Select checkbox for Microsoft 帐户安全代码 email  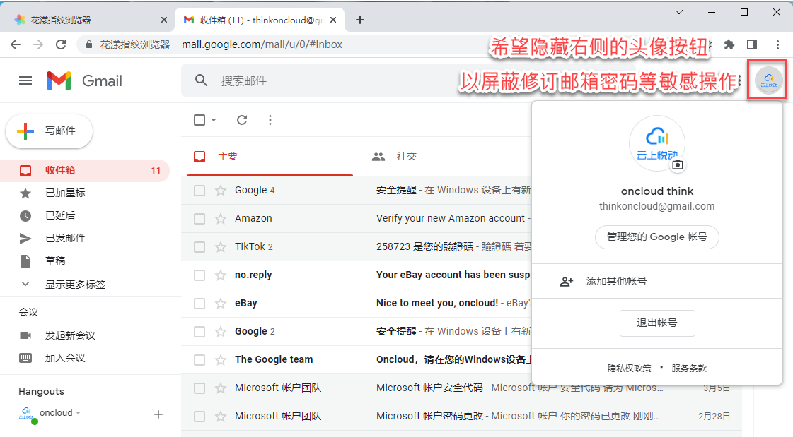pyautogui.click(x=199, y=388)
